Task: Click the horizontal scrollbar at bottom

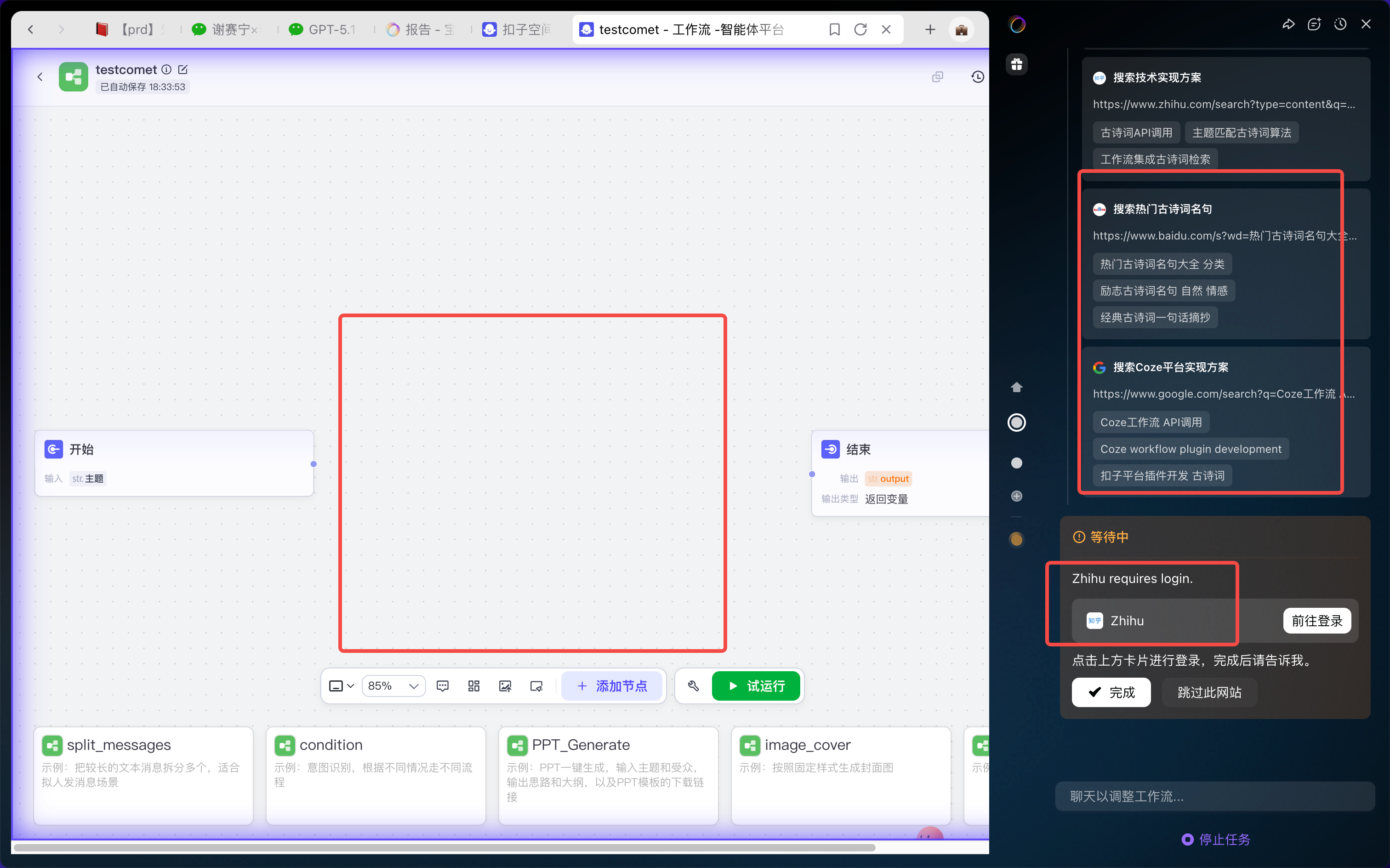Action: [444, 847]
